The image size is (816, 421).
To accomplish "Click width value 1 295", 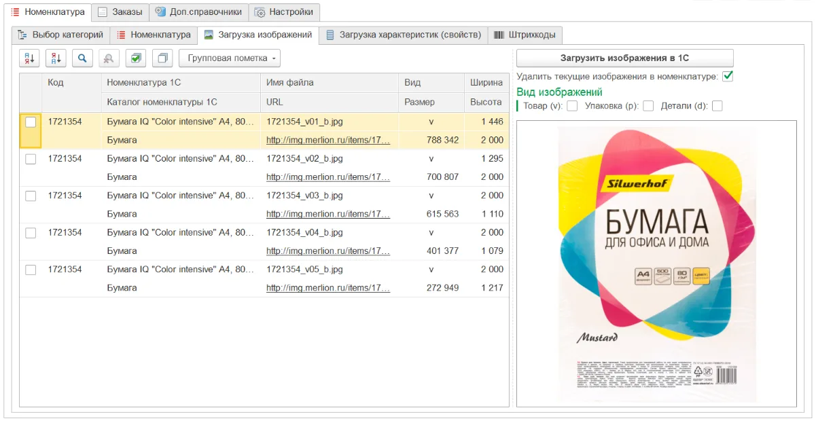I will point(492,158).
